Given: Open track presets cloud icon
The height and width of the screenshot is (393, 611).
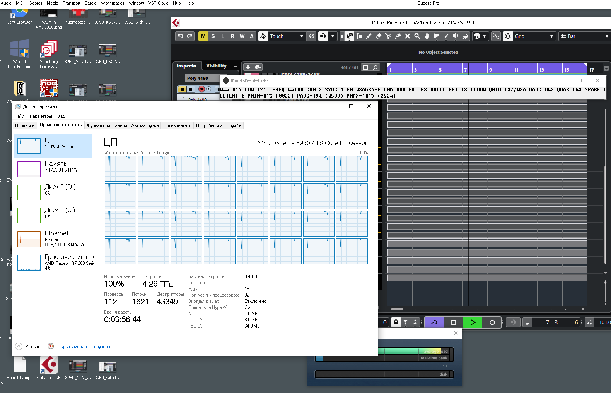Looking at the screenshot, I should coord(258,67).
